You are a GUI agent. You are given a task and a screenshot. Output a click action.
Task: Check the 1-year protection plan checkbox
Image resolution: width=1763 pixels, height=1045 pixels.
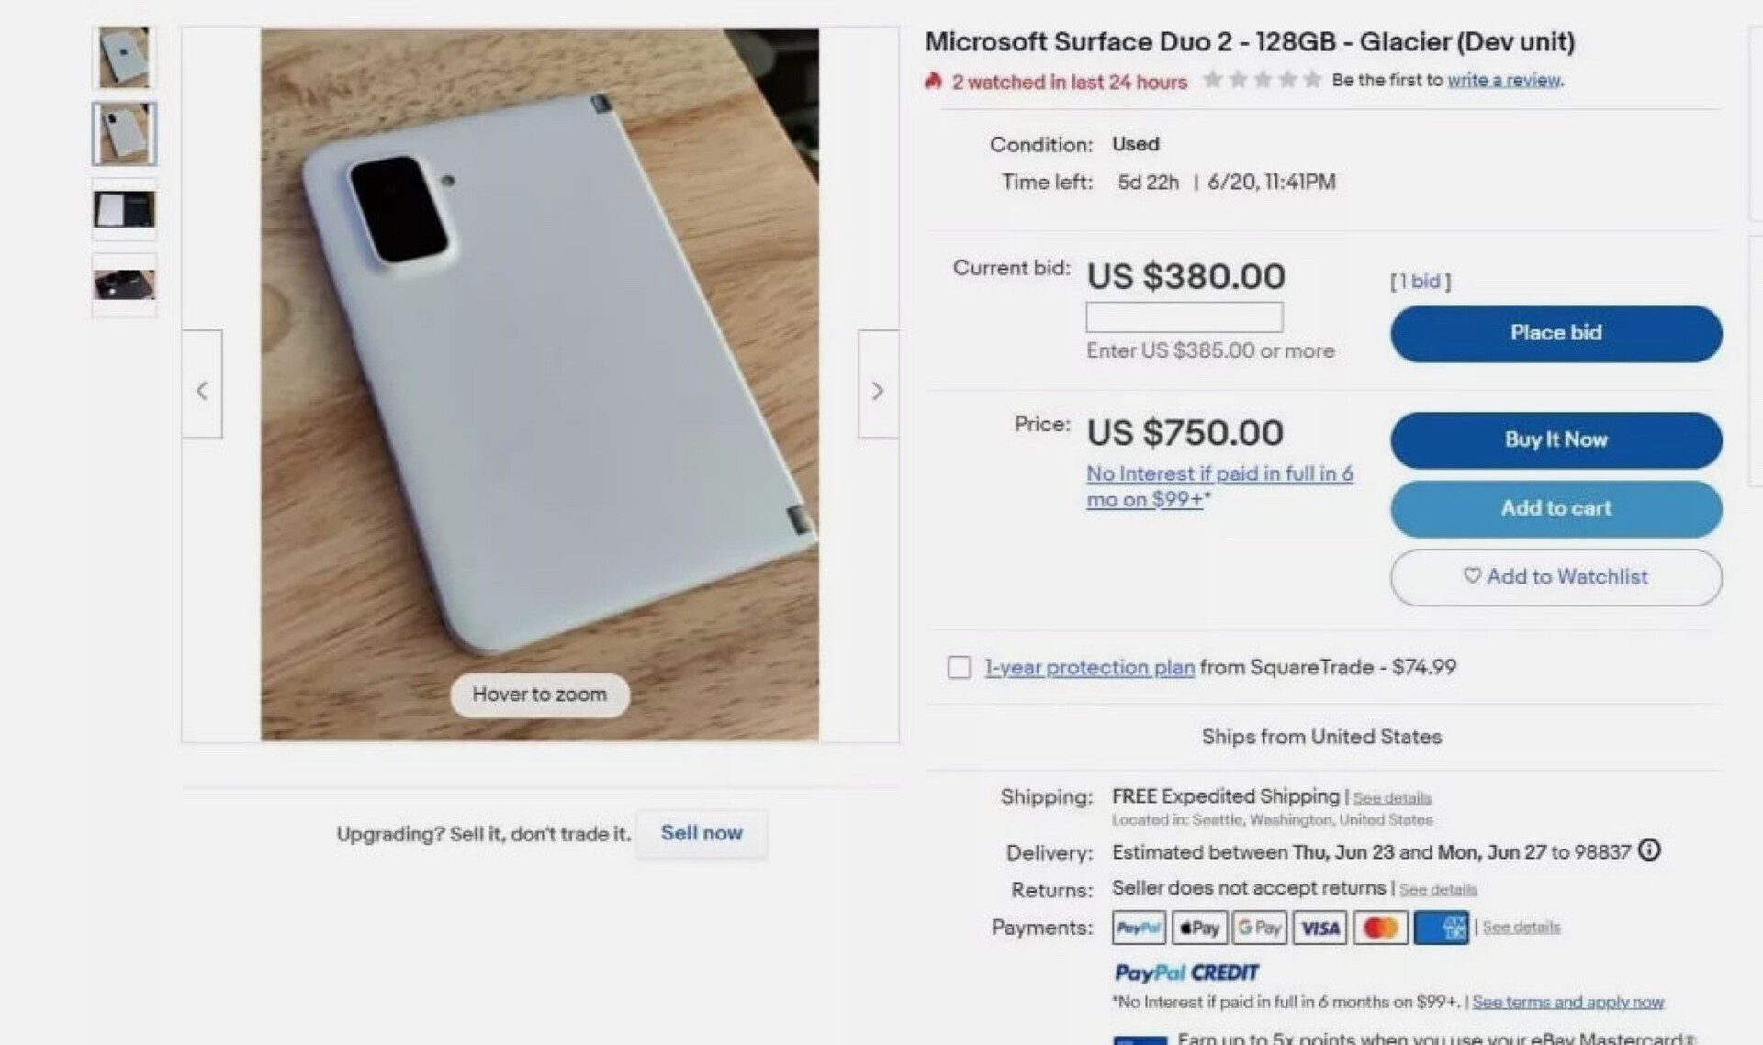pos(959,667)
